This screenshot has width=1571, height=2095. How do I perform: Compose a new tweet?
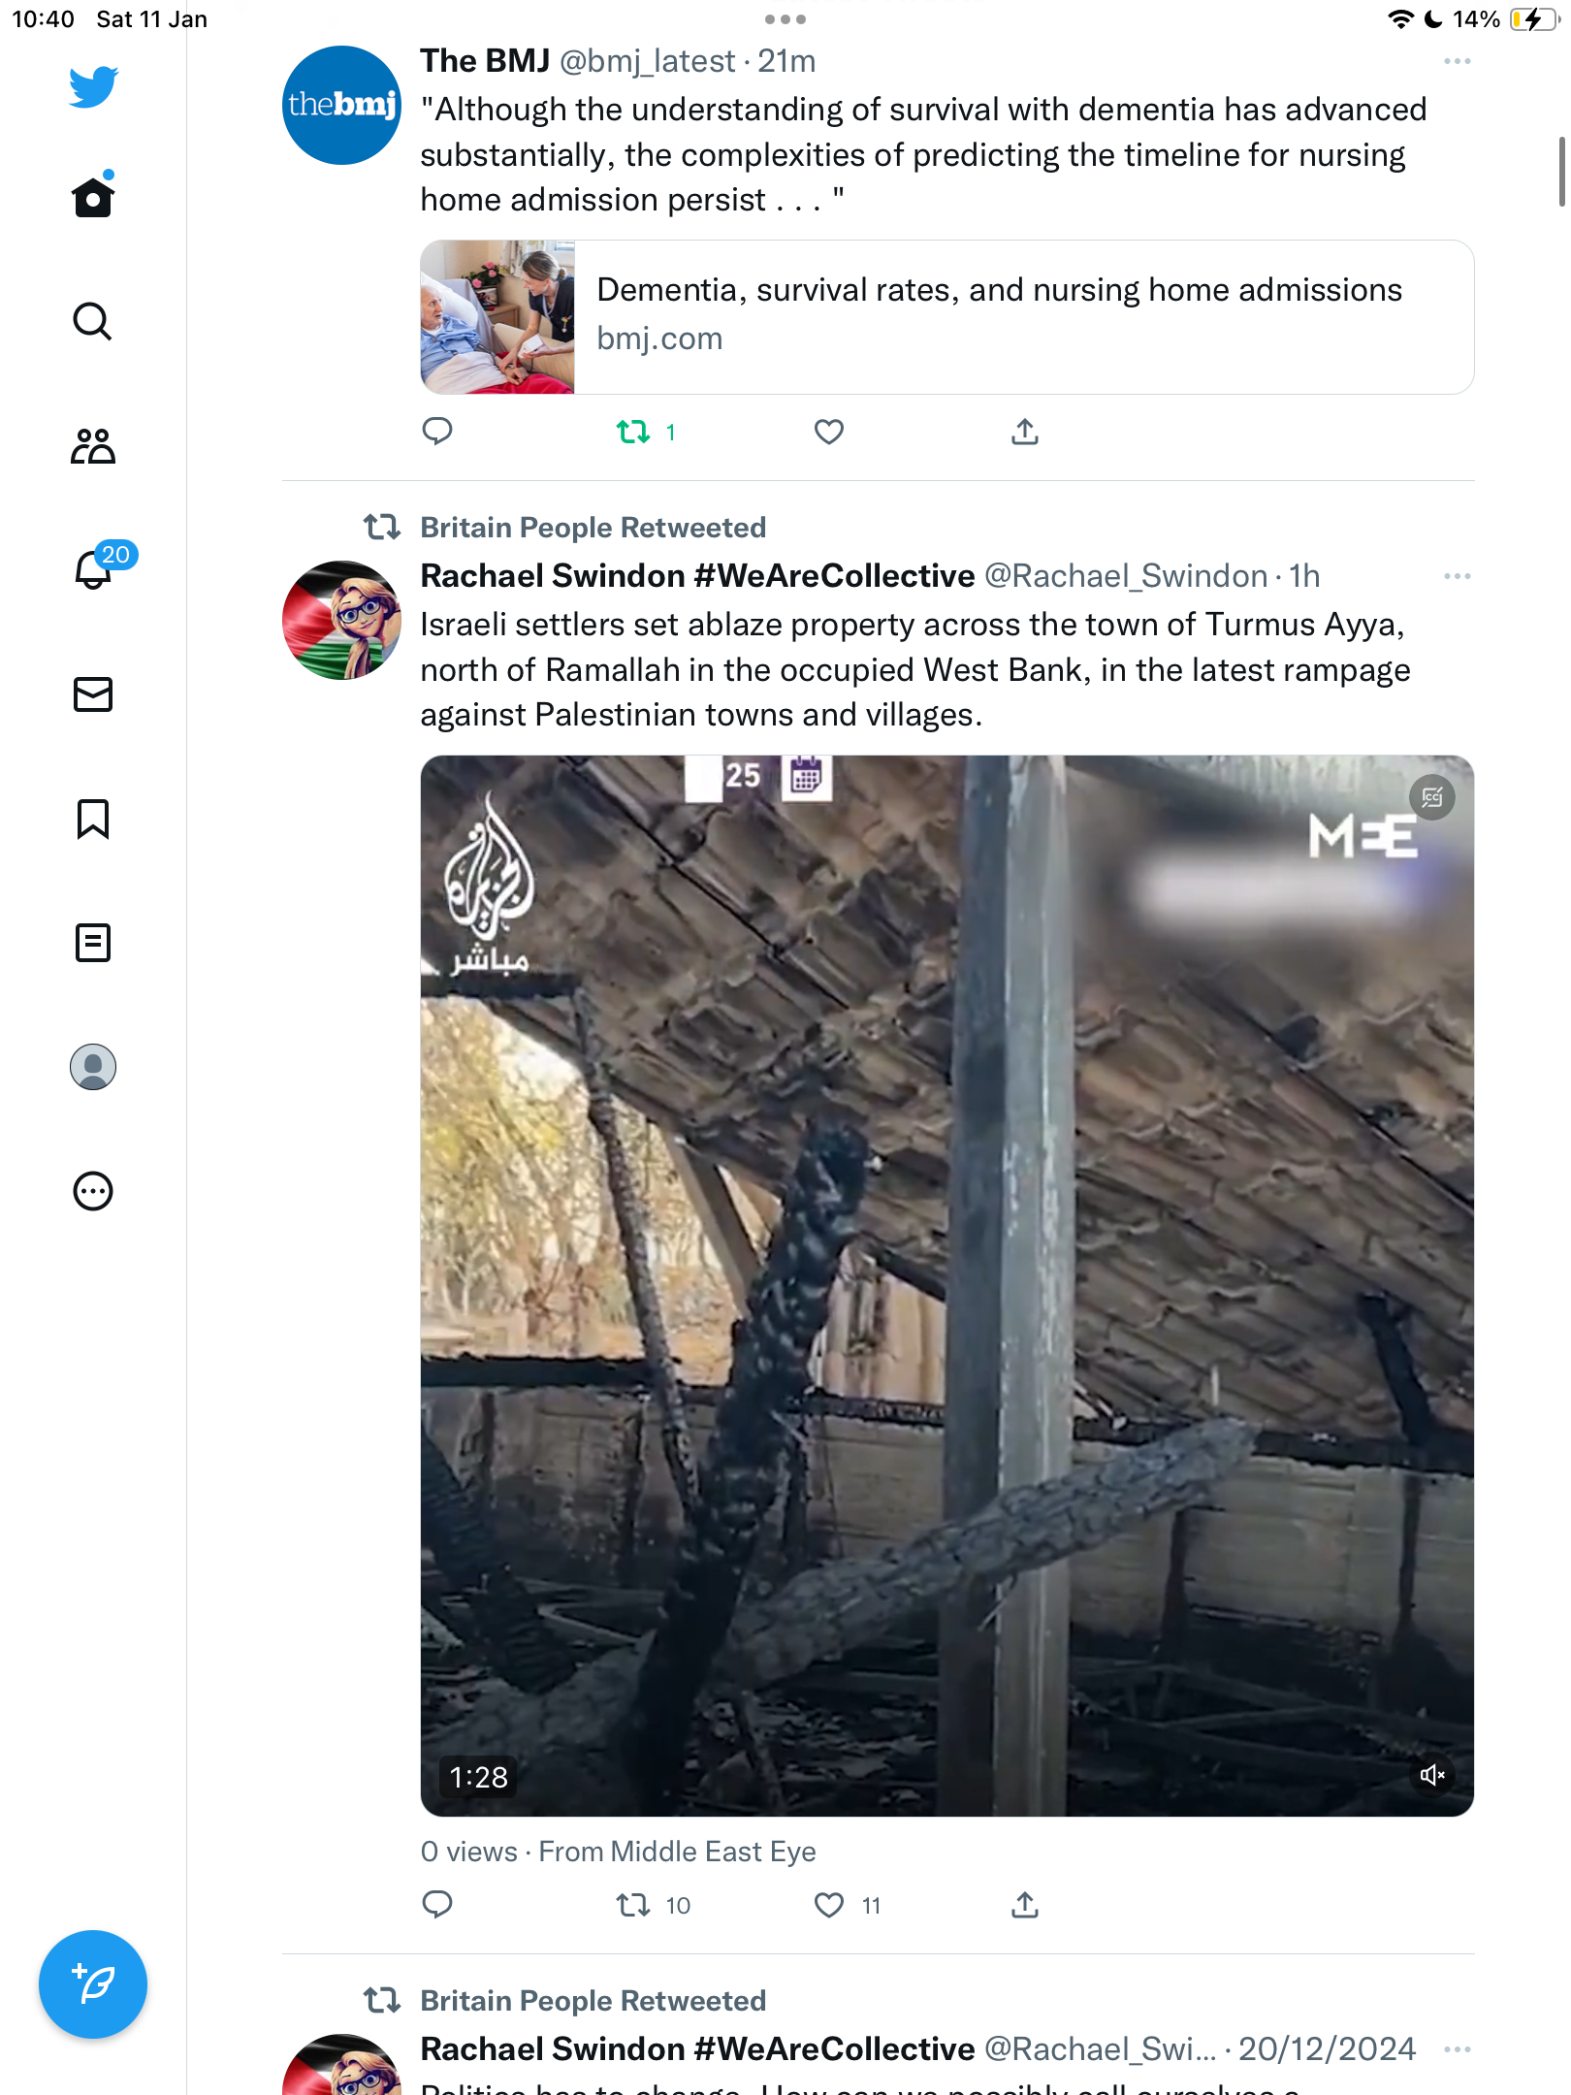point(93,1984)
